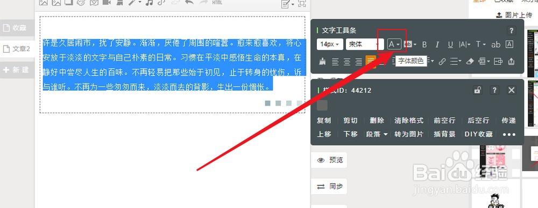Screen dimensions: 538x208
Task: Click 下移 to move block down
Action: point(351,134)
